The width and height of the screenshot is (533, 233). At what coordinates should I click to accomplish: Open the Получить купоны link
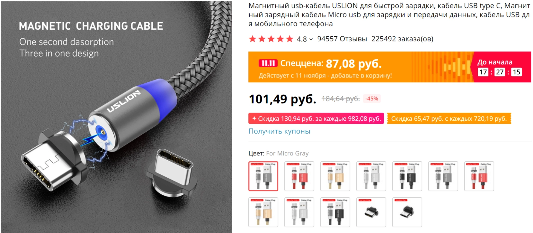tap(279, 131)
